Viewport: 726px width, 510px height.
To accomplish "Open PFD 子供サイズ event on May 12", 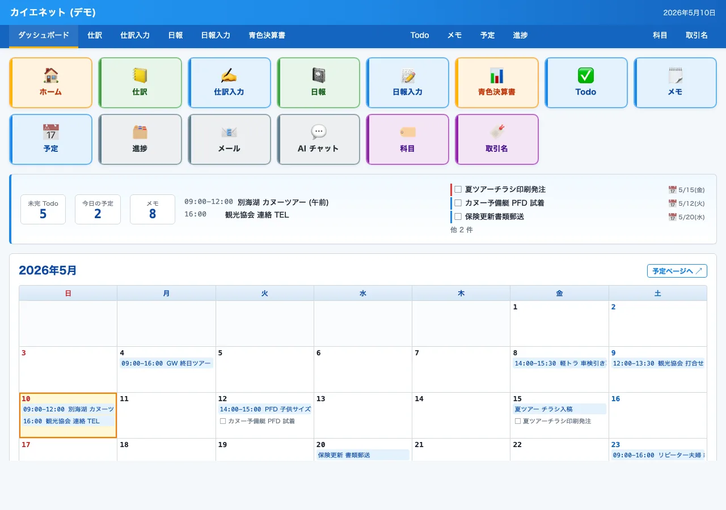I will 265,409.
